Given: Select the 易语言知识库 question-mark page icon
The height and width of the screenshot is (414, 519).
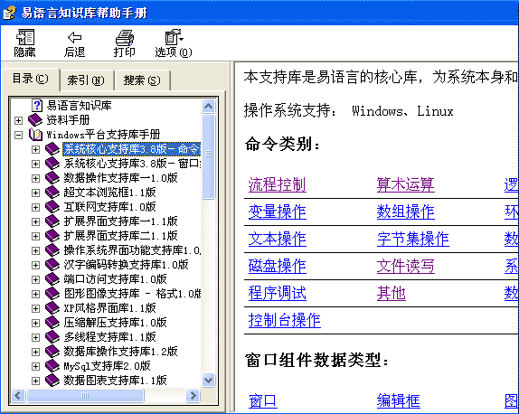Looking at the screenshot, I should point(37,105).
